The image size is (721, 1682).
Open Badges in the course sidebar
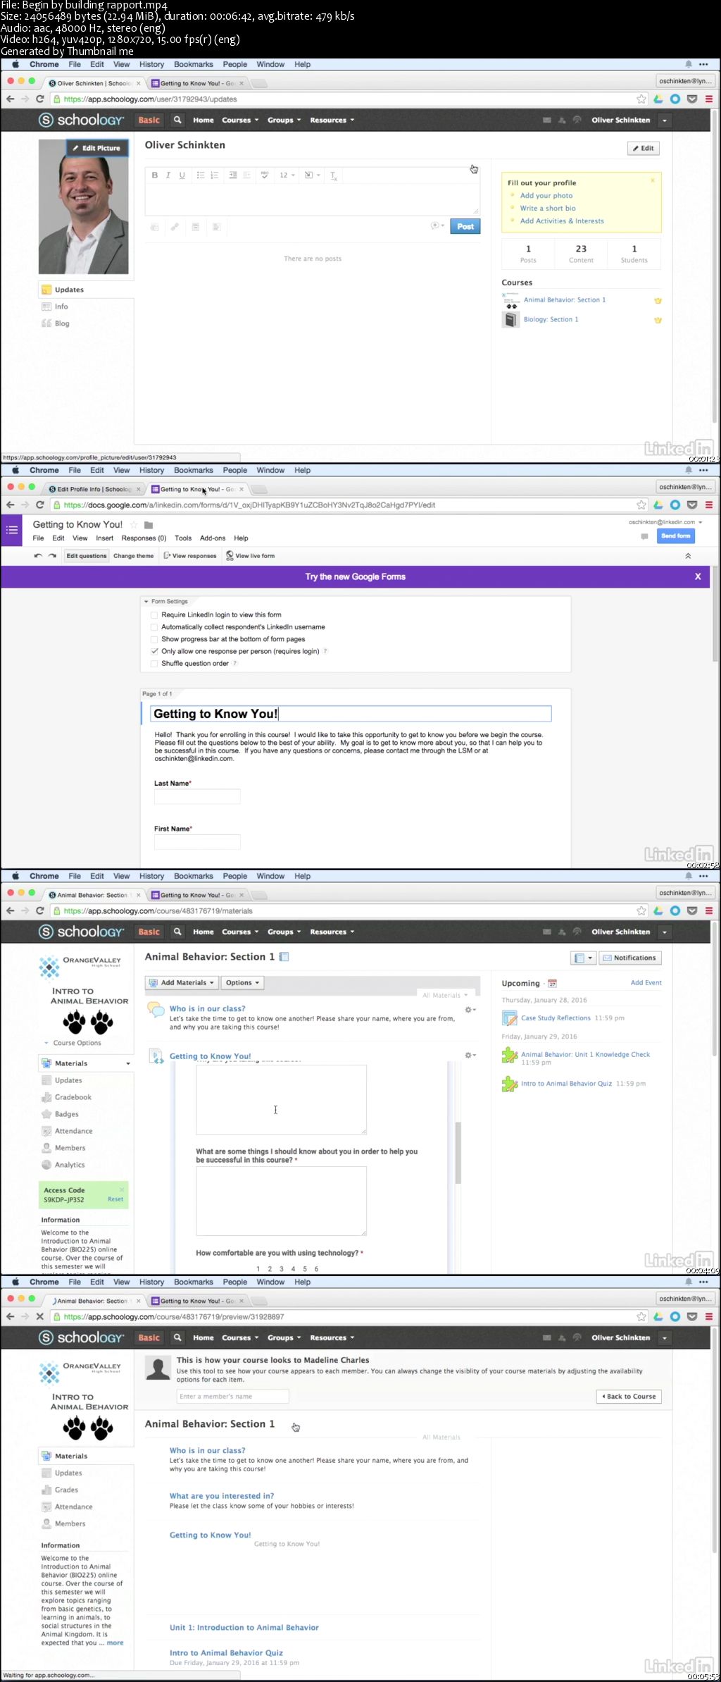(66, 1114)
